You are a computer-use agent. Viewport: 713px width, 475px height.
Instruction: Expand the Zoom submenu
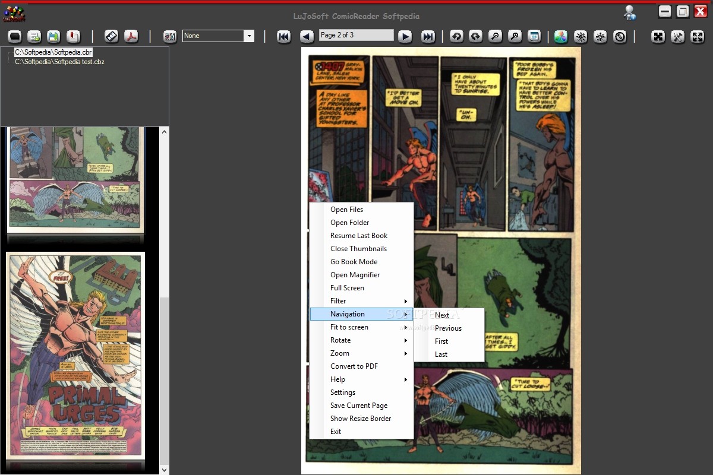(361, 353)
